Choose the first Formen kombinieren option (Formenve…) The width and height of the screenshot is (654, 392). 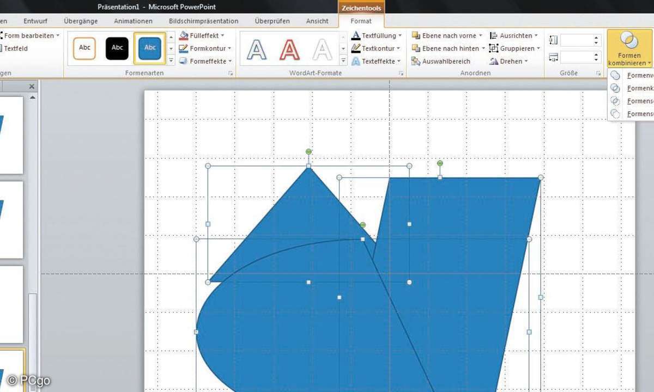tap(631, 76)
